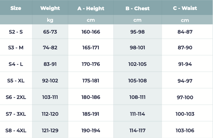Screen dimensions: 213x138
Task: Click the C - Waist header
Action: pyautogui.click(x=185, y=8)
